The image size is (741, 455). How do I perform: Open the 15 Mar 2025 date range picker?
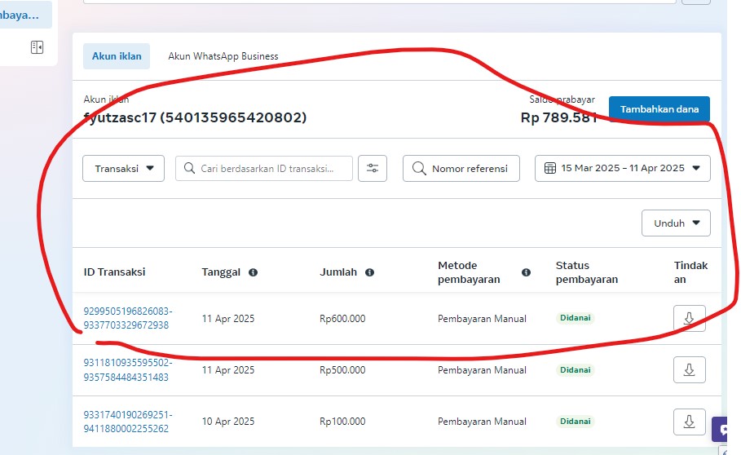point(622,168)
